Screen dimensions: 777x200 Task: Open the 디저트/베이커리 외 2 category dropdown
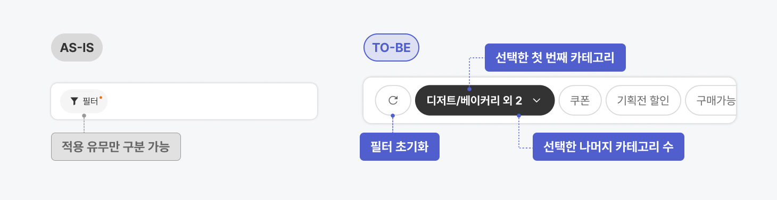coord(484,100)
